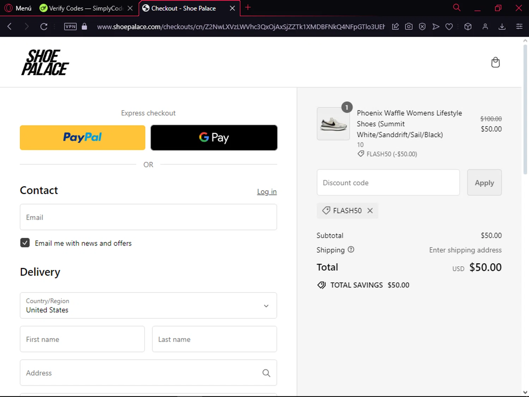The height and width of the screenshot is (397, 529).
Task: Click the URL address field
Action: click(x=241, y=27)
